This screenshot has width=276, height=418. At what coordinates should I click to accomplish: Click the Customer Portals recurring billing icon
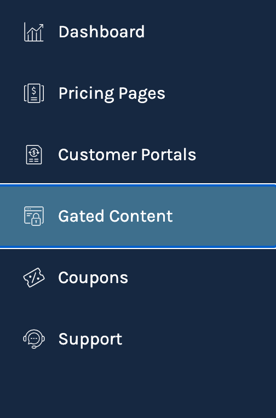point(34,155)
